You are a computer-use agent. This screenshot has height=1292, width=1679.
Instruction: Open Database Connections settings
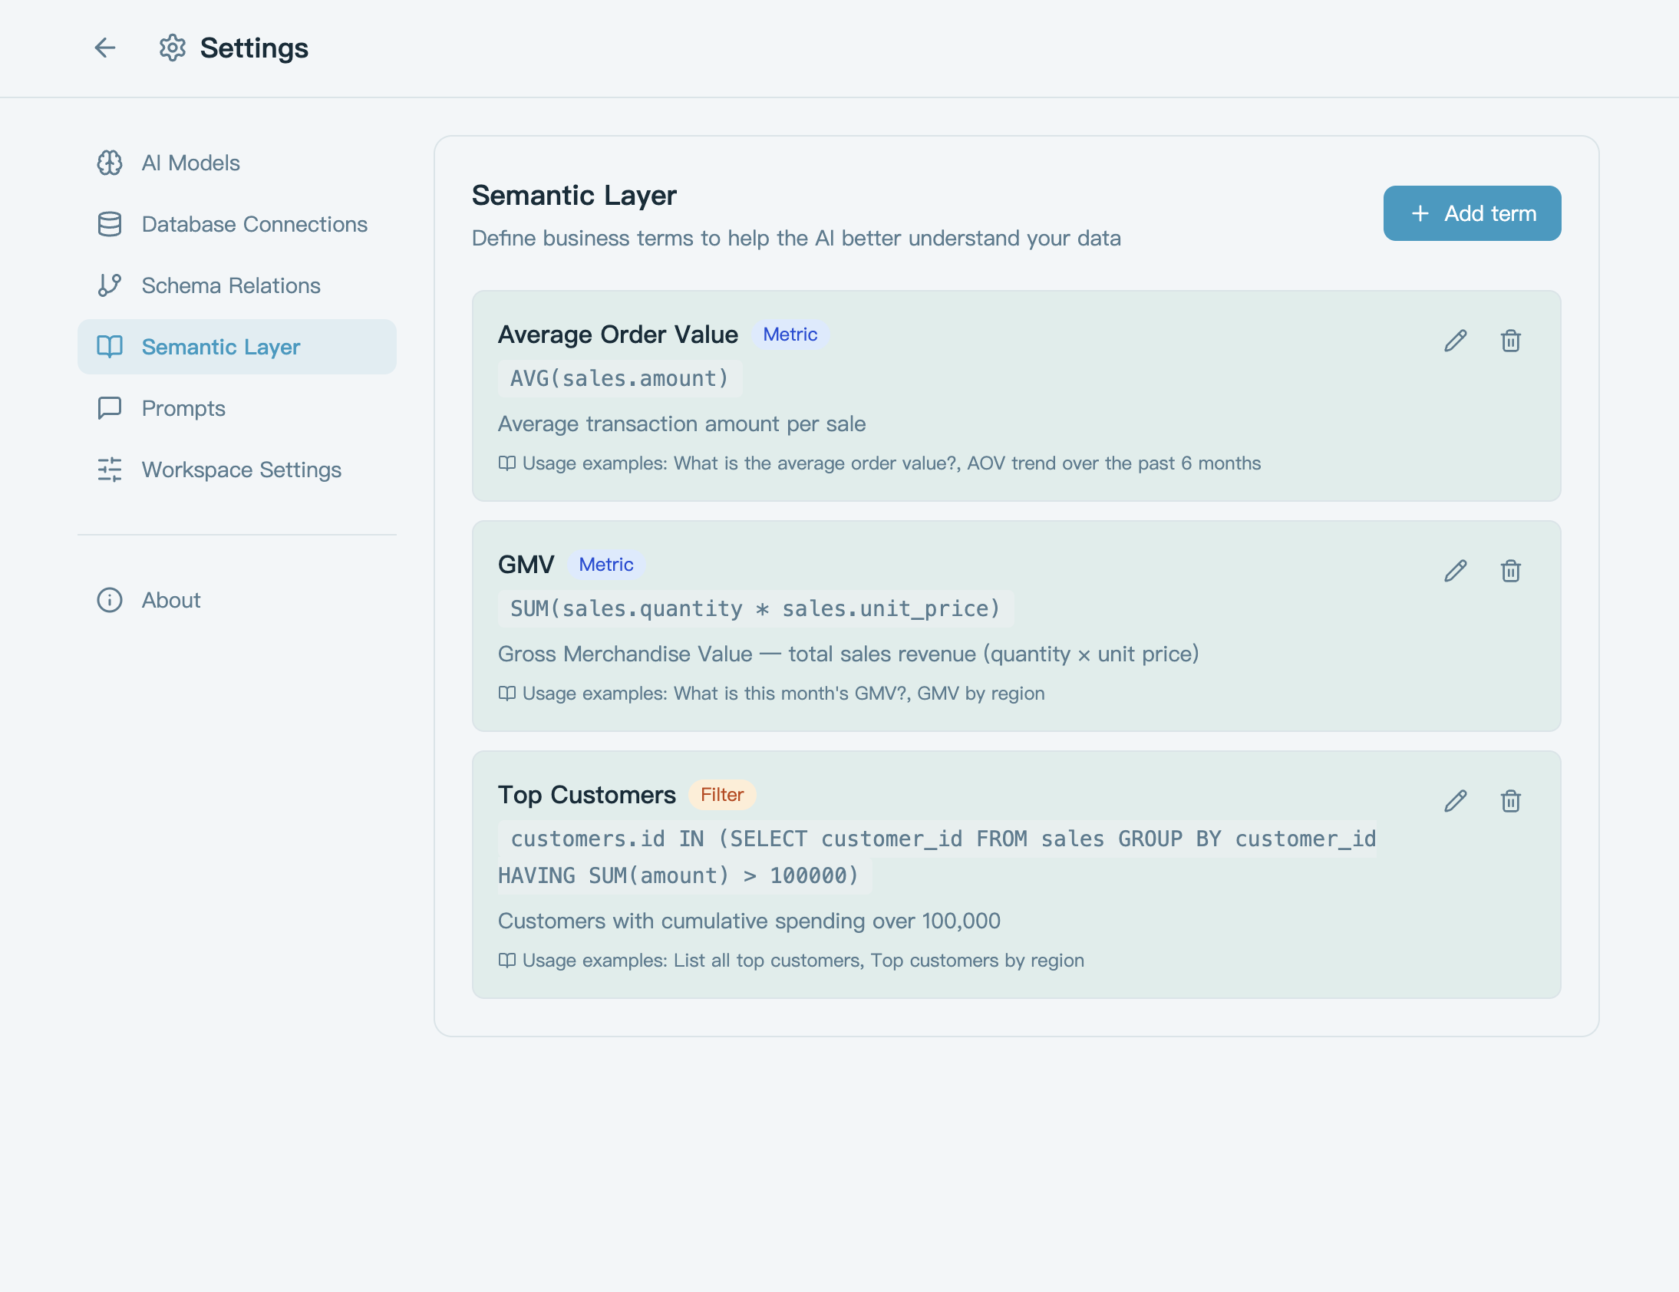click(237, 225)
